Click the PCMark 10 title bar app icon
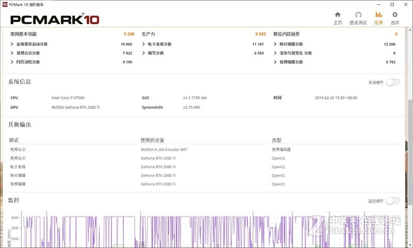 tap(5, 5)
